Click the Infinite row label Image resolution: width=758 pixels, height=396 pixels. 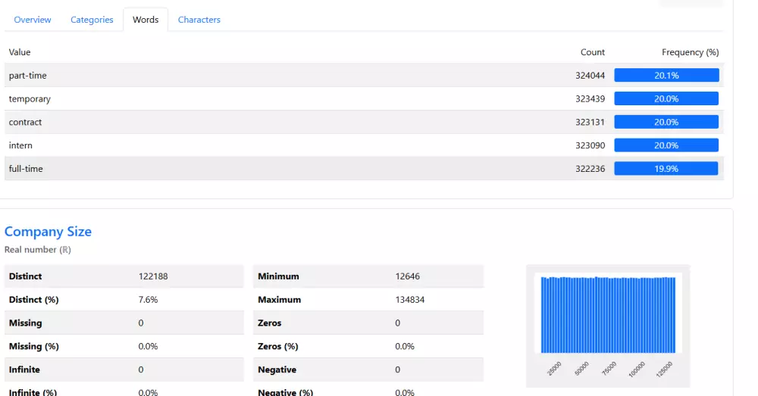[24, 369]
